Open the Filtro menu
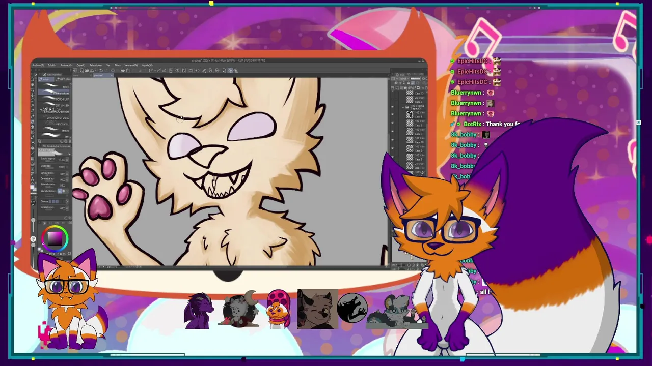The height and width of the screenshot is (366, 652). coord(117,65)
